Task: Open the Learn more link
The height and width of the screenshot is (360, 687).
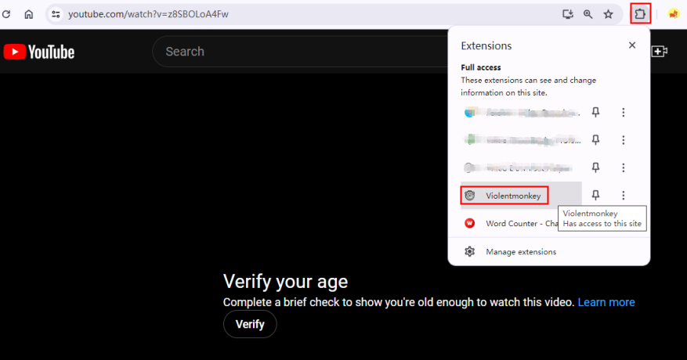Action: point(606,302)
